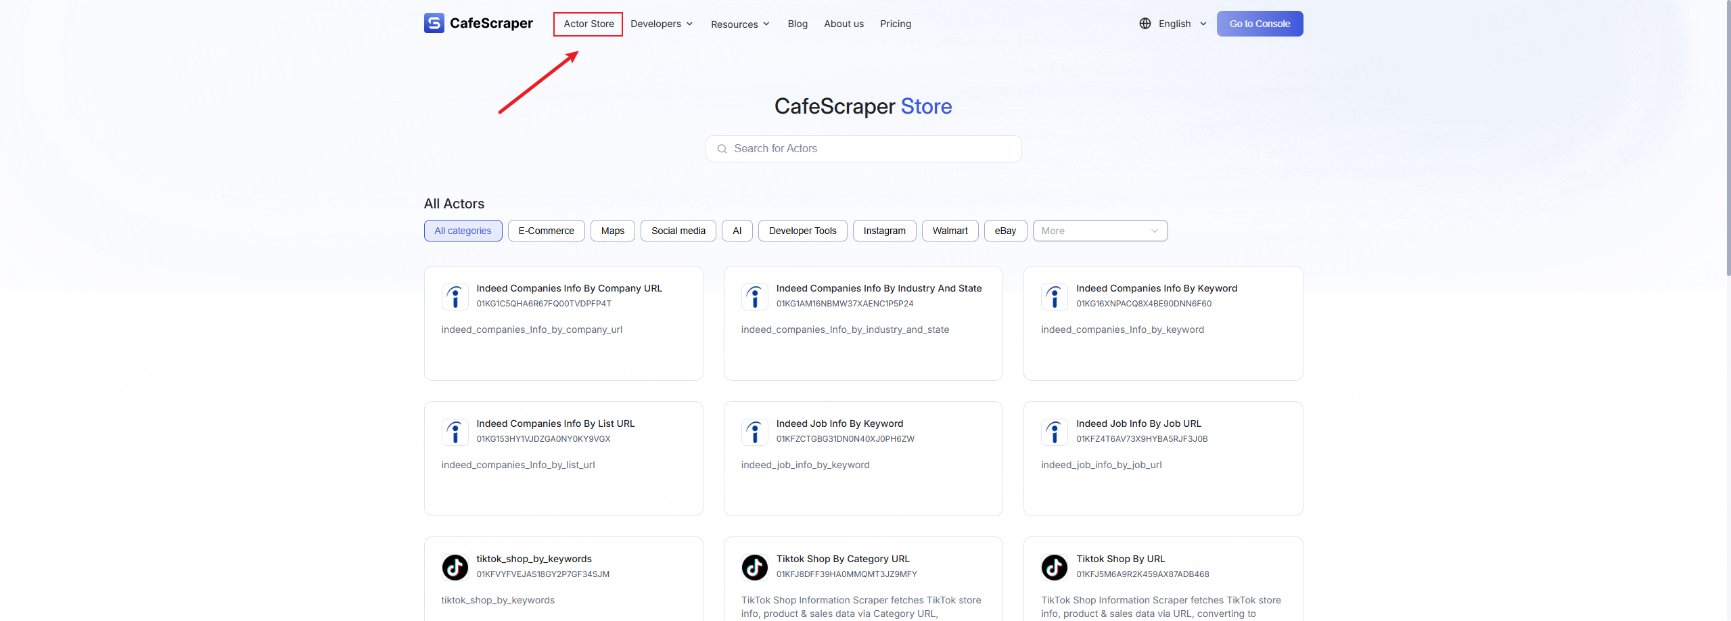Click actor ID 01KFVYFVEJAS18GY2P7GF34SJM

coord(543,574)
